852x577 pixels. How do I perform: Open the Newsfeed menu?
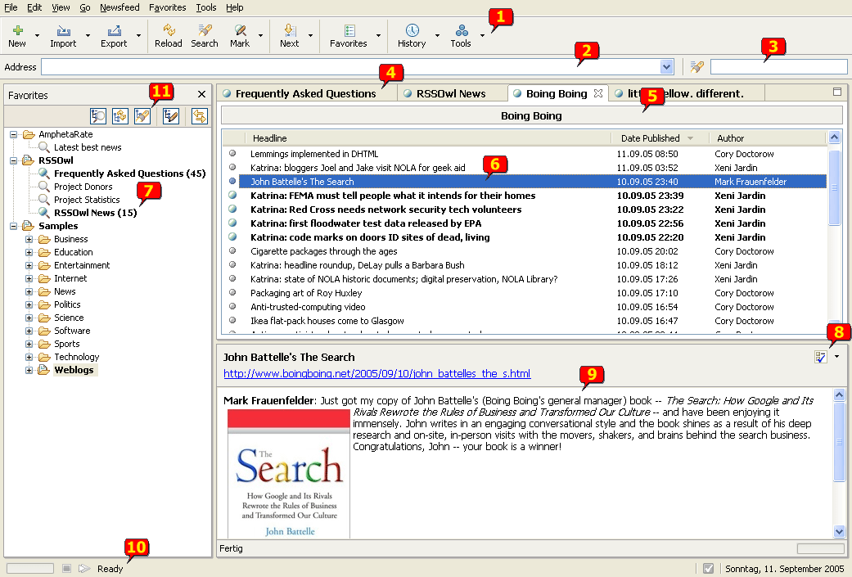[x=119, y=7]
